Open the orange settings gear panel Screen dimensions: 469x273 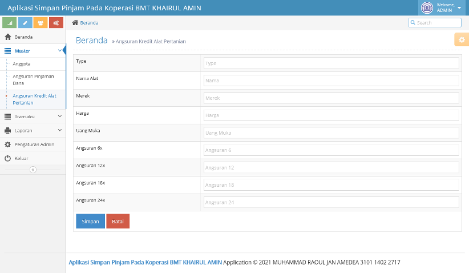(462, 39)
